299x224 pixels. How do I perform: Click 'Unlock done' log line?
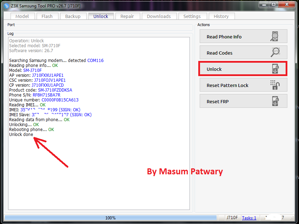pos(21,135)
